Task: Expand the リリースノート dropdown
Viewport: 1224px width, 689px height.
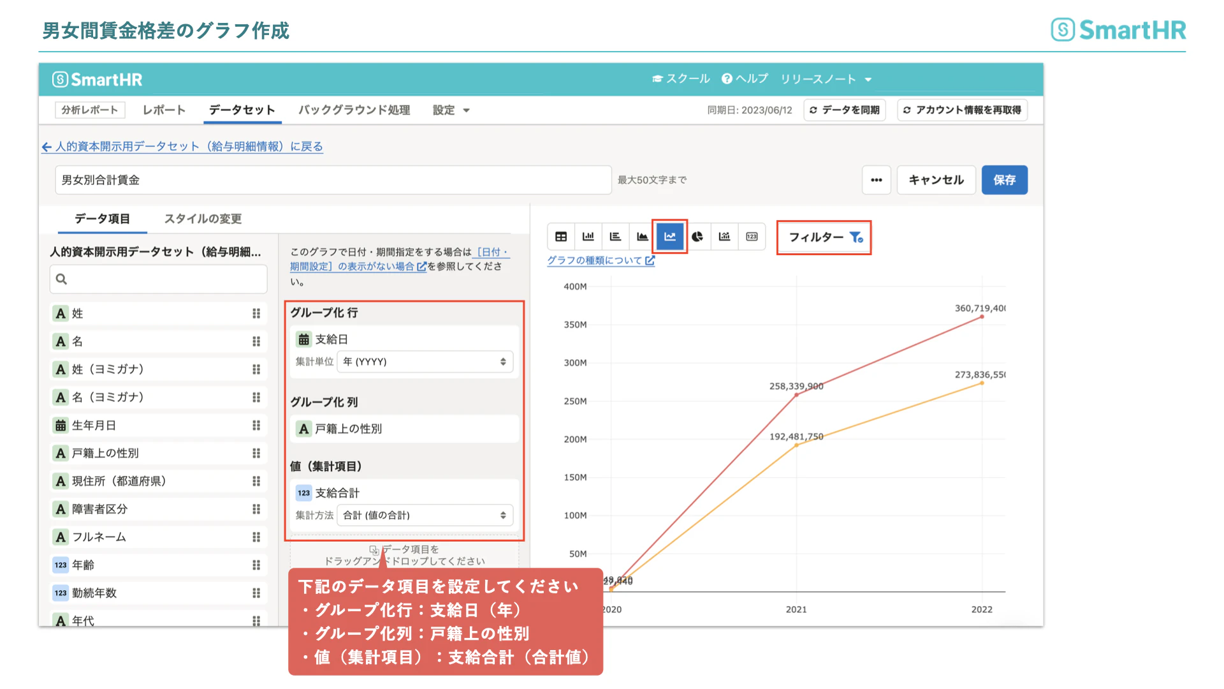Action: (826, 79)
